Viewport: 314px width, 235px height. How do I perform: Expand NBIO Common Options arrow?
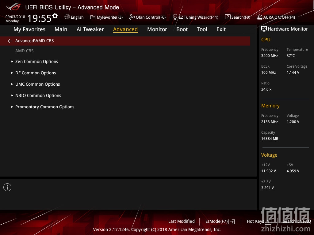[12, 95]
